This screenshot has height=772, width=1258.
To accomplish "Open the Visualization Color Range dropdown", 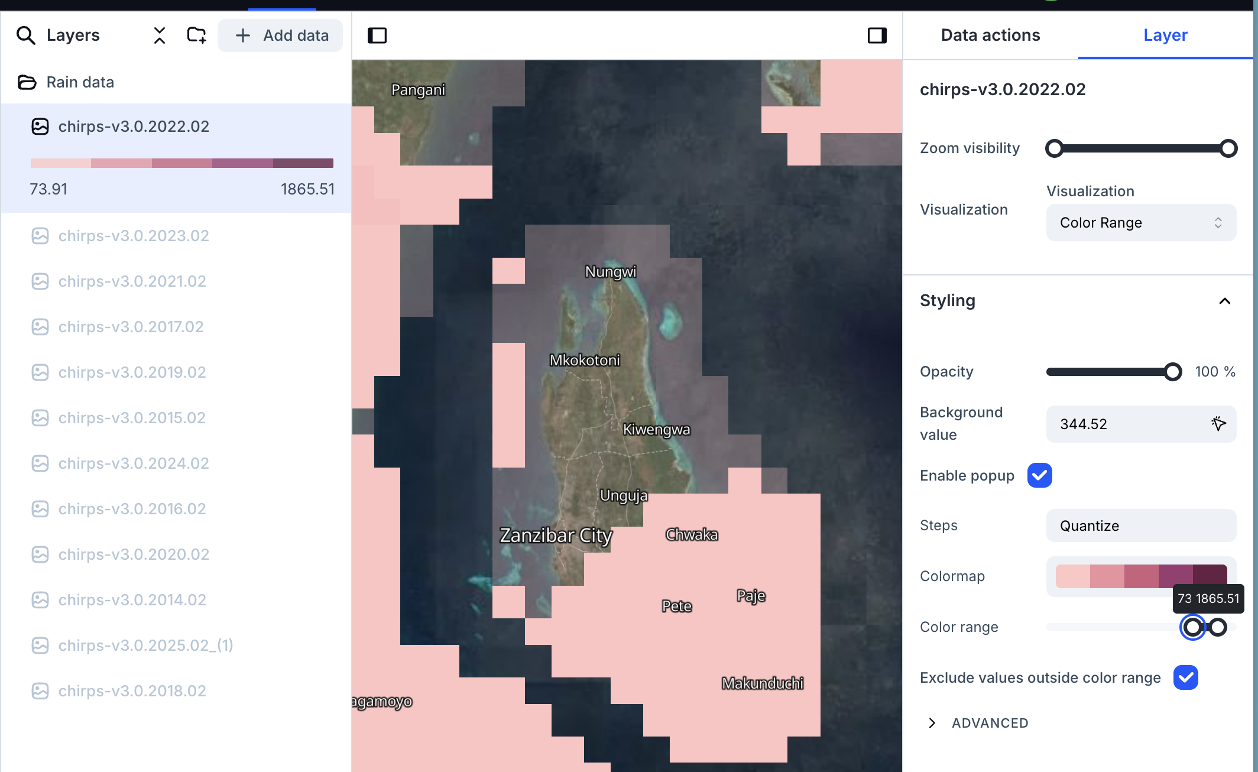I will (1140, 222).
